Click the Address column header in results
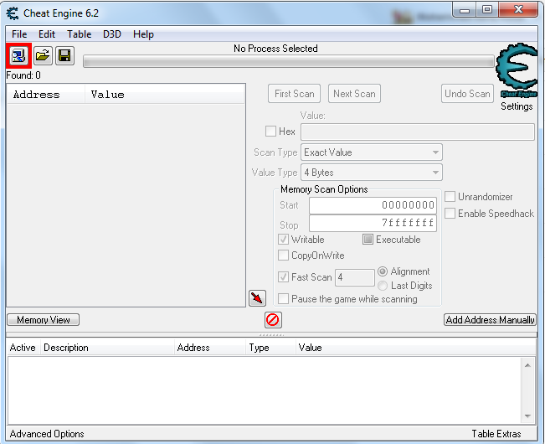545x444 pixels. click(46, 94)
